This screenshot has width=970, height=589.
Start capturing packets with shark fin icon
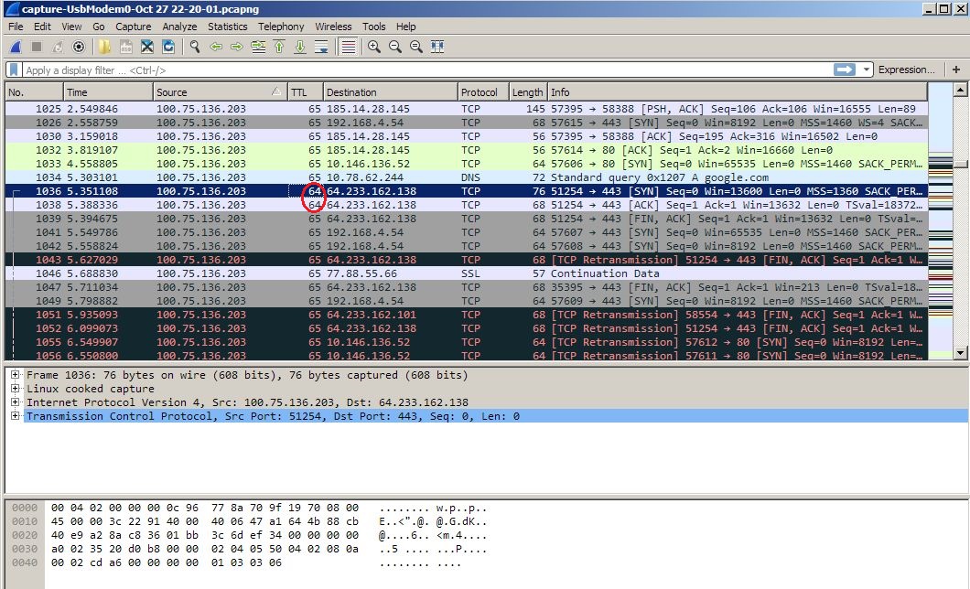16,47
